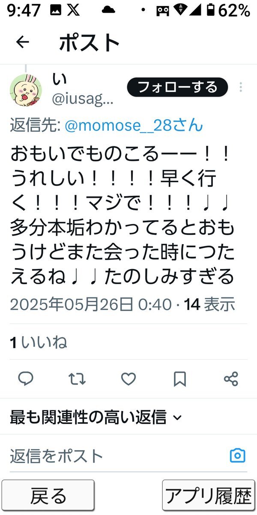Tap the アプリ履歴 button
The height and width of the screenshot is (515, 257).
point(209,495)
